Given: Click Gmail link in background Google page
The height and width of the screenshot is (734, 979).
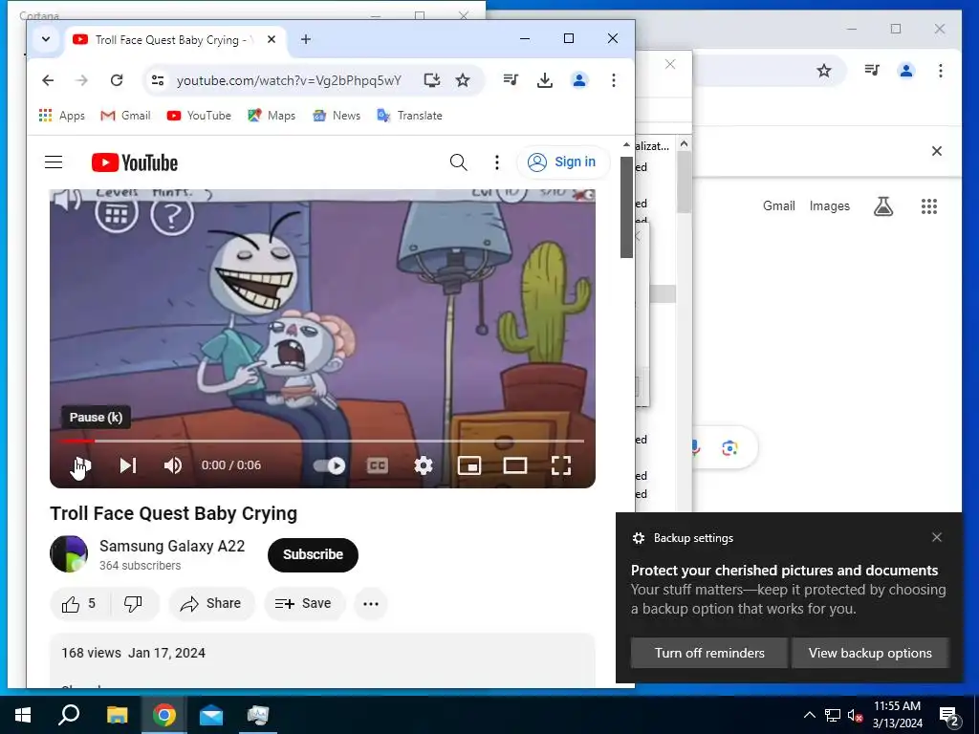Looking at the screenshot, I should coord(778,206).
